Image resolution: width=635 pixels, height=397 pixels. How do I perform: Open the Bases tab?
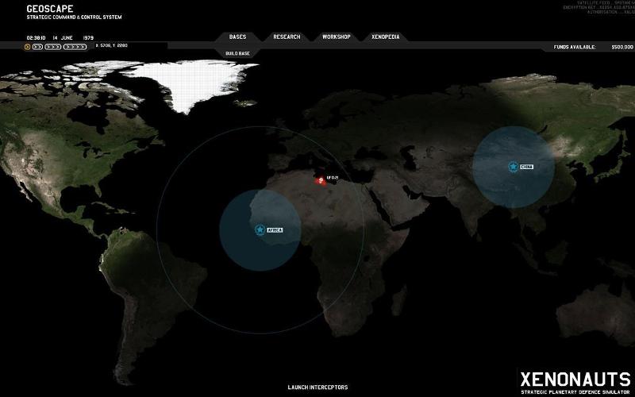(x=237, y=37)
